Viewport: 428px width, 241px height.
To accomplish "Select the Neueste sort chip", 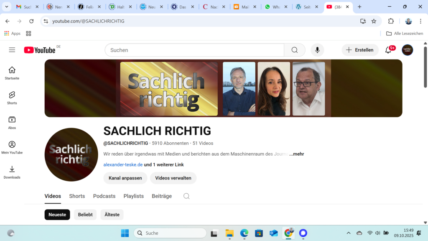I will 57,215.
